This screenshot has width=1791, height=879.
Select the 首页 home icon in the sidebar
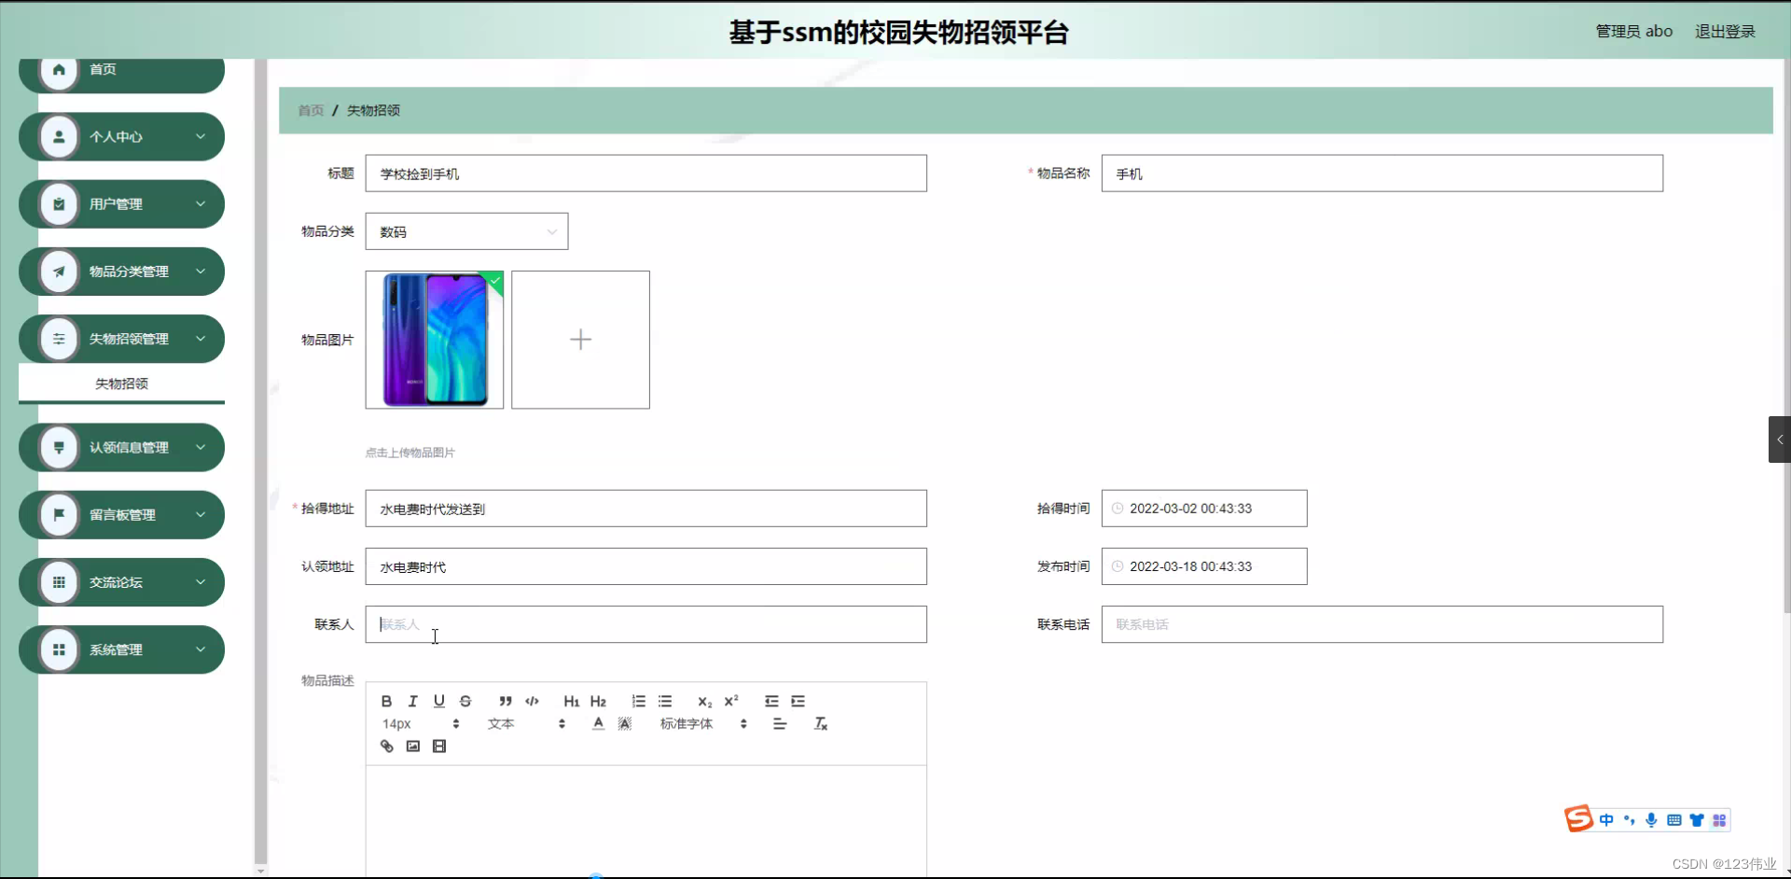point(58,68)
